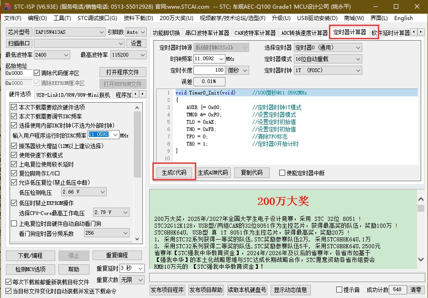Click up arrow of 200万大奖 info panel scrollbar
This screenshot has height=298, width=428.
click(421, 199)
